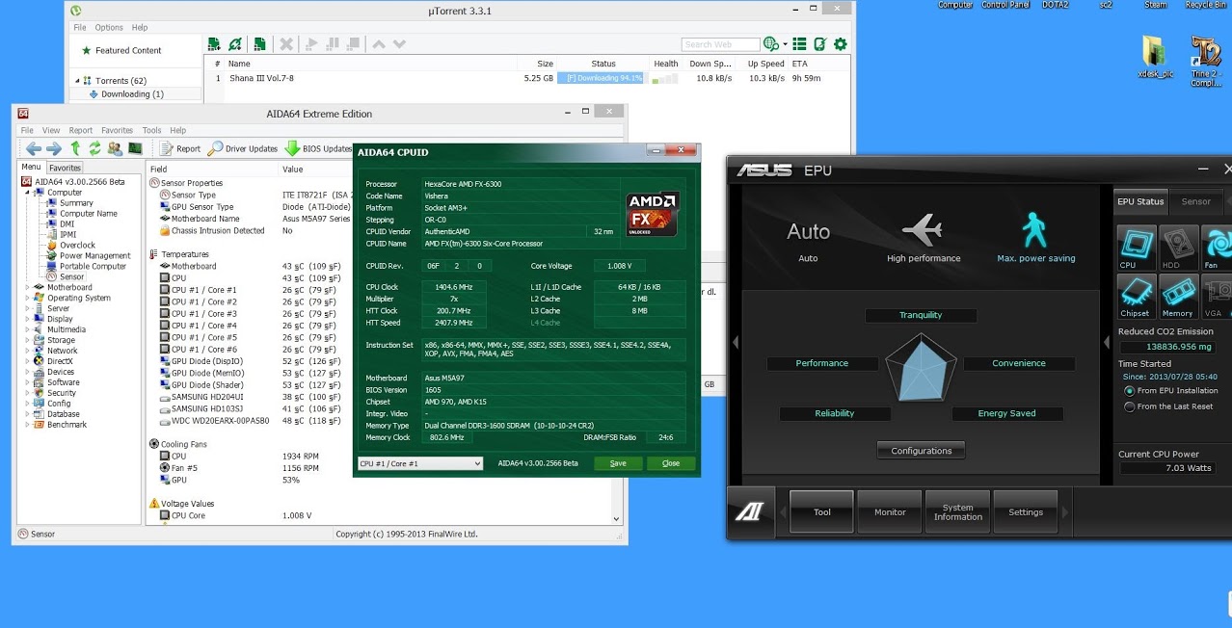Viewport: 1232px width, 628px height.
Task: Select From EPU Installation radio button
Action: (1129, 391)
